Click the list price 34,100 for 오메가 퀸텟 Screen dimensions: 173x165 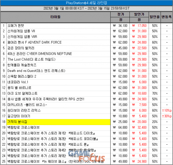coord(123,26)
